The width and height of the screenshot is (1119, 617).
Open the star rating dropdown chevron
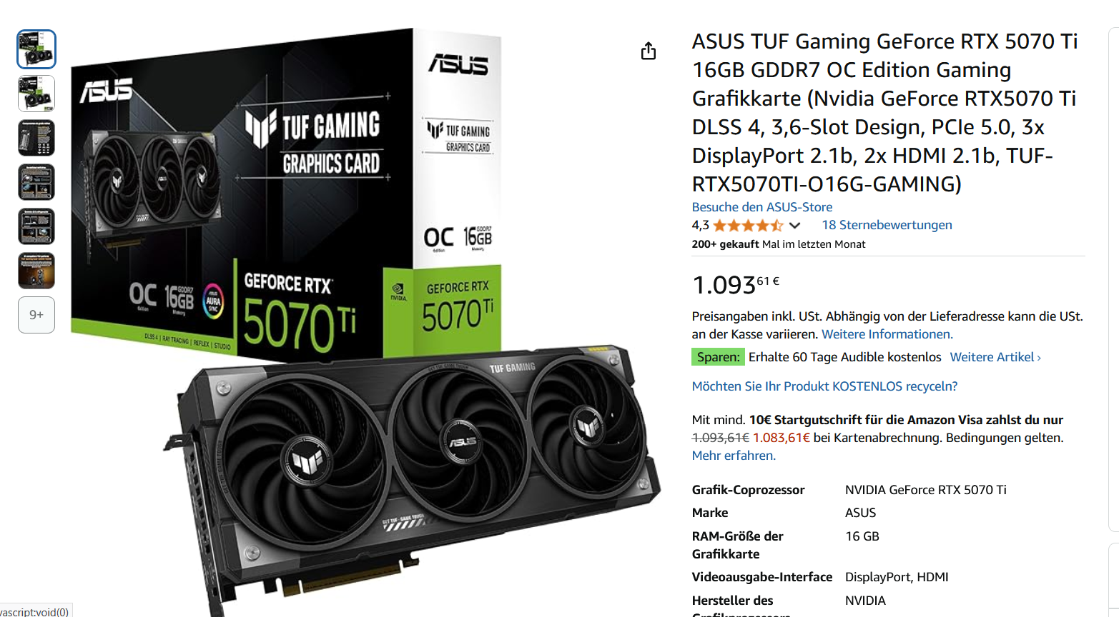794,226
